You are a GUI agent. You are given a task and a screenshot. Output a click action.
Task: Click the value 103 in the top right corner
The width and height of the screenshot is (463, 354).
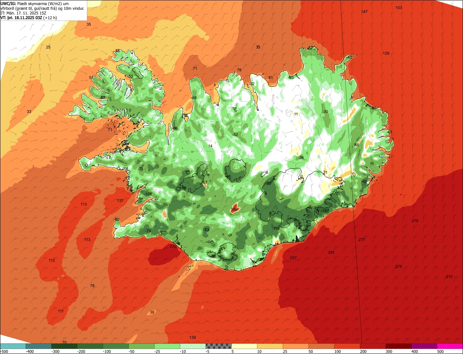pyautogui.click(x=399, y=8)
